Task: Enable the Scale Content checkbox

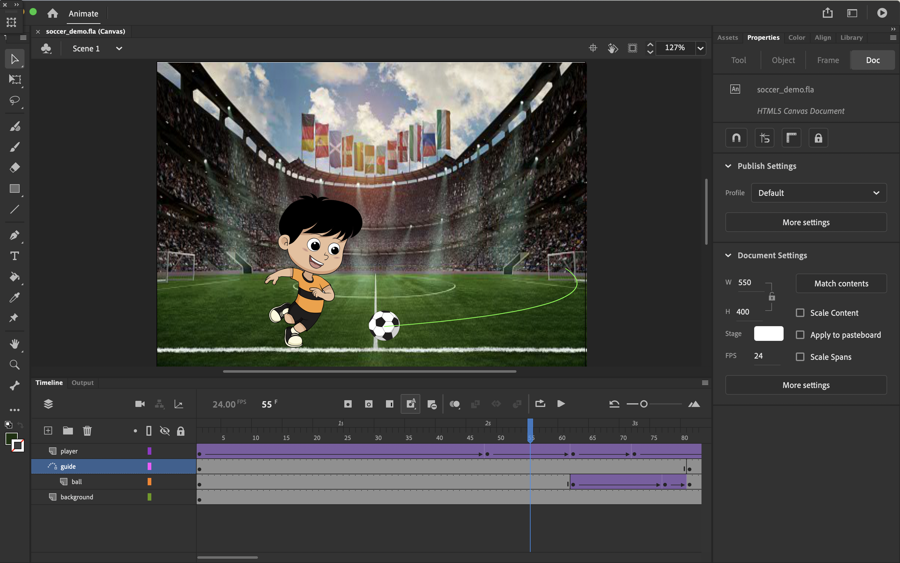Action: pyautogui.click(x=800, y=313)
